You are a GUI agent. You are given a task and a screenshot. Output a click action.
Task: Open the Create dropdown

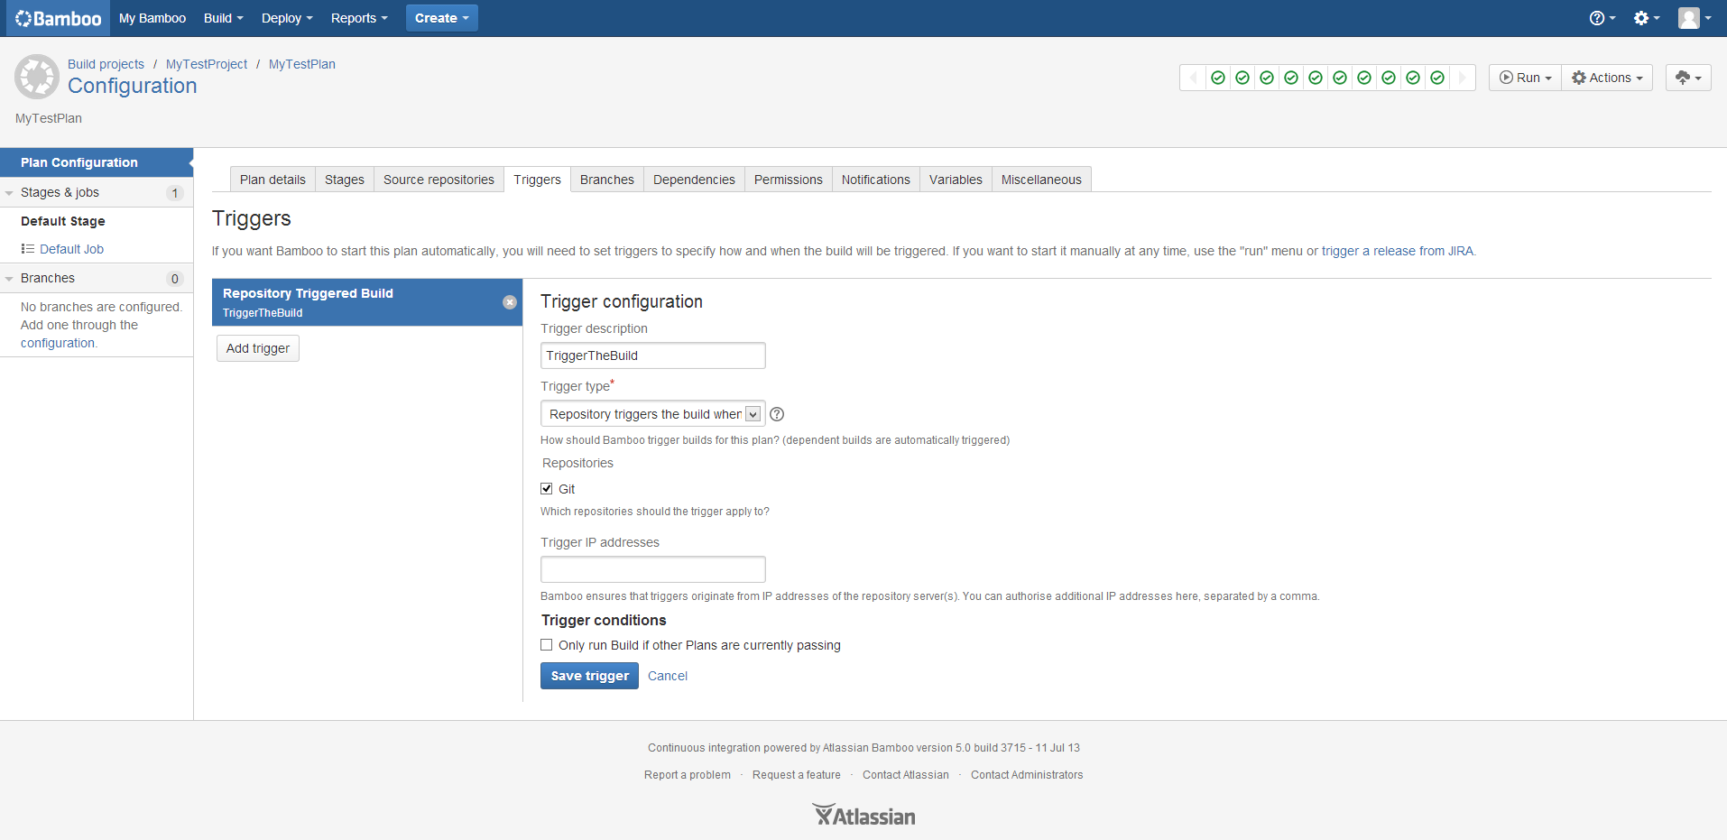[x=441, y=18]
